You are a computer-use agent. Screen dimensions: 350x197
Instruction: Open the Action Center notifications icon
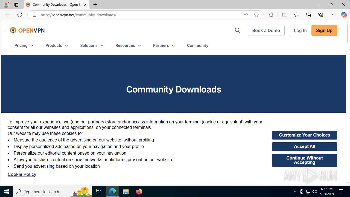tap(341, 192)
